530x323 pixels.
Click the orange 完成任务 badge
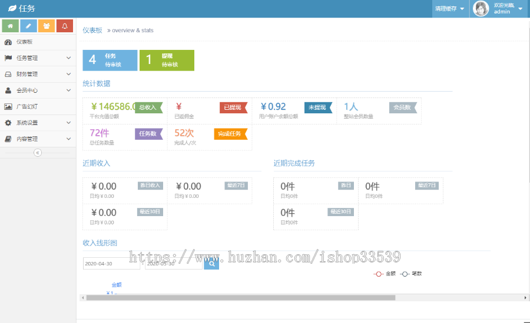point(231,134)
